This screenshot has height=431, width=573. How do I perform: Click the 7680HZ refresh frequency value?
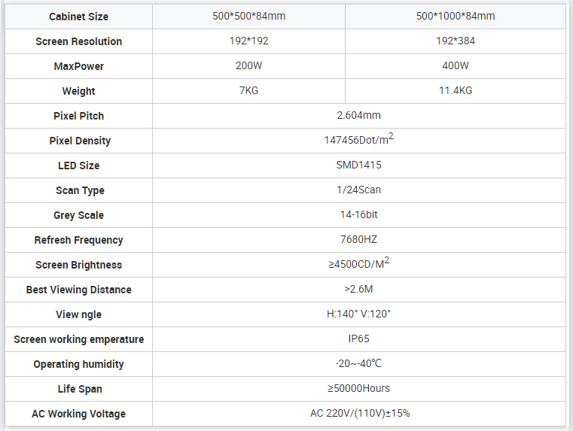pyautogui.click(x=358, y=240)
